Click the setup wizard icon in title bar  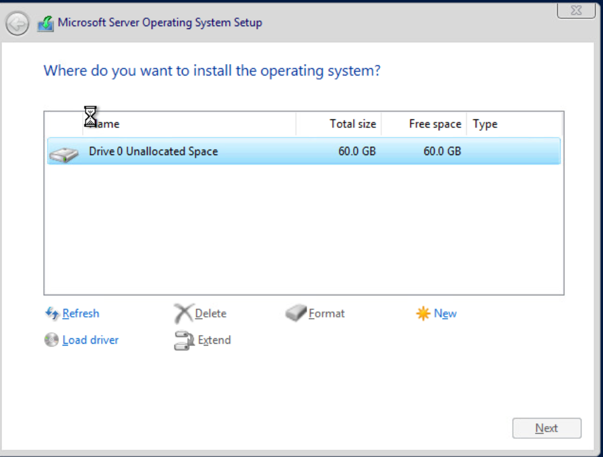(45, 24)
